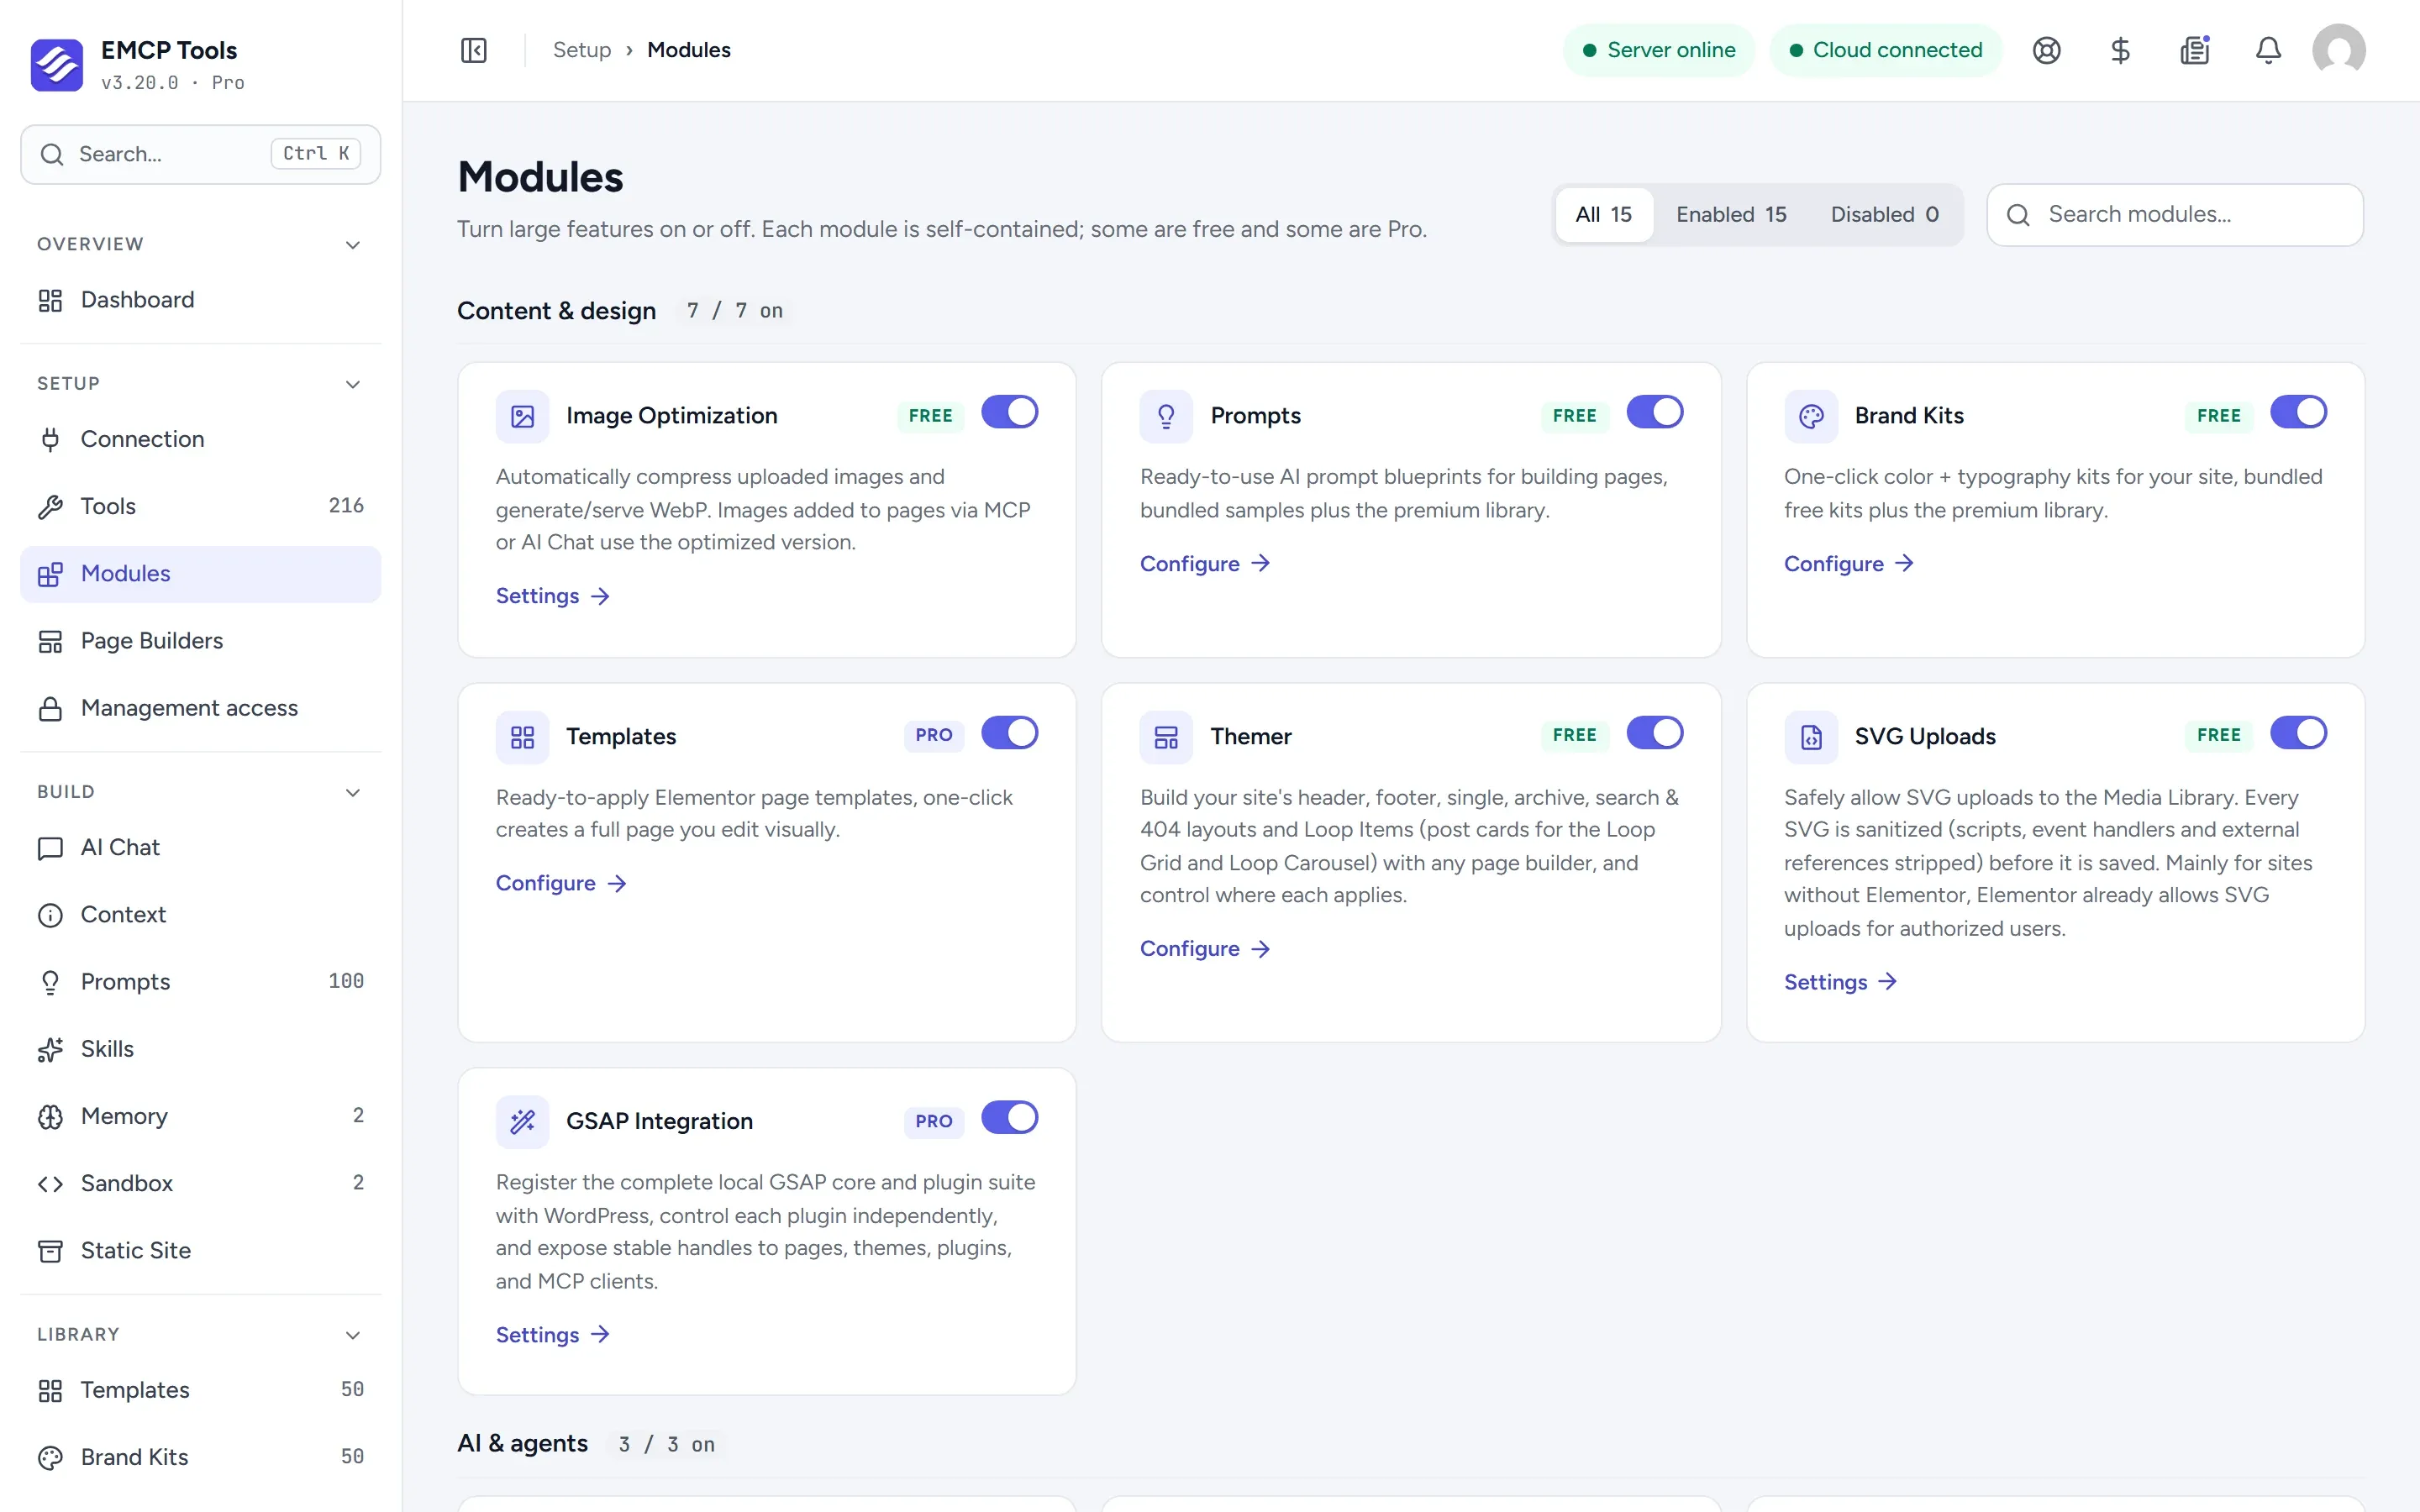Screen dimensions: 2420x1512
Task: Select the Disabled 0 filter tab
Action: pos(1884,215)
